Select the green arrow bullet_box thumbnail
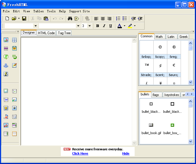This screenshot has height=164, width=196. [172, 128]
